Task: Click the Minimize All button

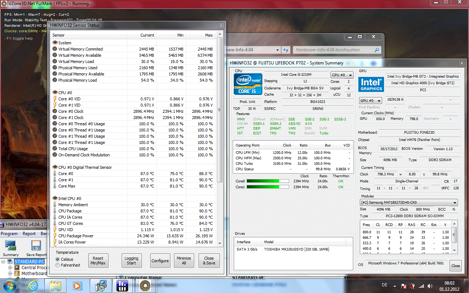Action: click(184, 261)
